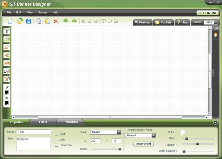Click the pencil stroke color icon
Screen dimensions: 222x159
click(x=7, y=87)
